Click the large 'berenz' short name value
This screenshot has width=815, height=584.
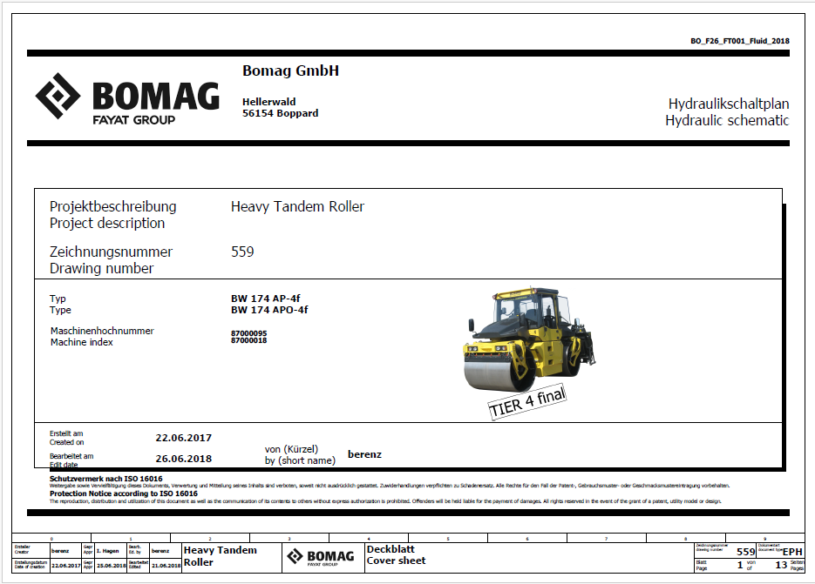click(364, 454)
